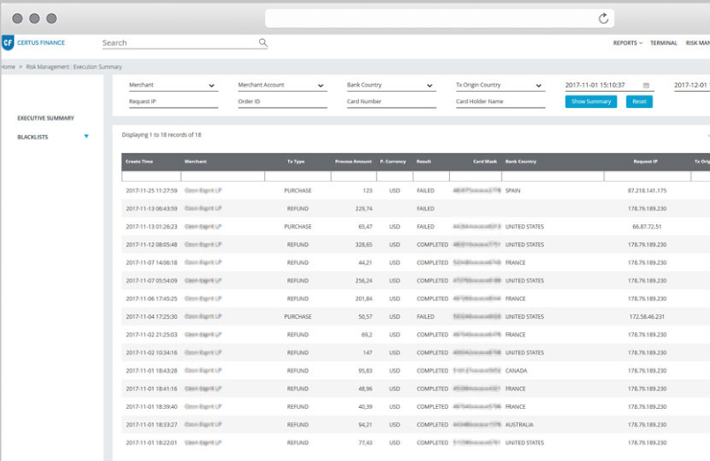
Task: Sort by the Request IP column header
Action: point(645,162)
